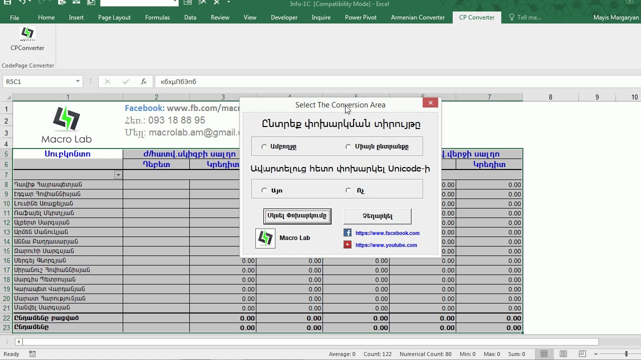Switch to Normal view in status bar
The width and height of the screenshot is (641, 360).
(544, 354)
